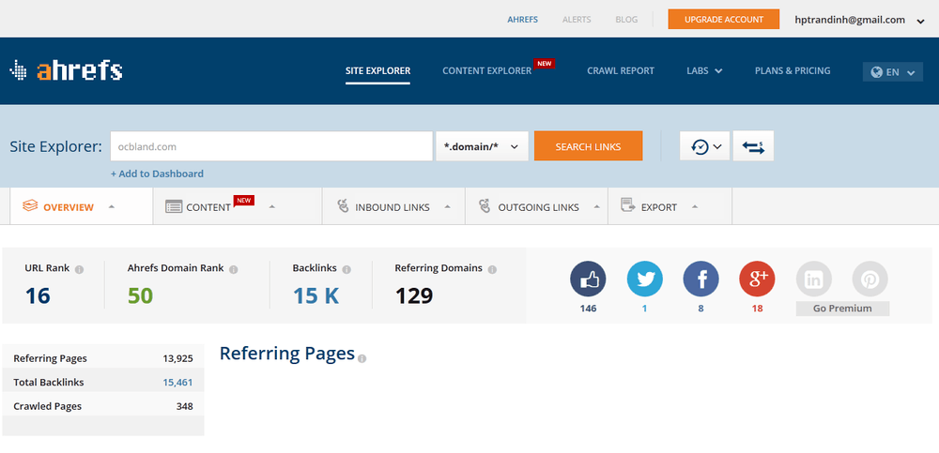Click the Ahrefs Domain Rank info icon
The image size is (939, 453).
[234, 269]
